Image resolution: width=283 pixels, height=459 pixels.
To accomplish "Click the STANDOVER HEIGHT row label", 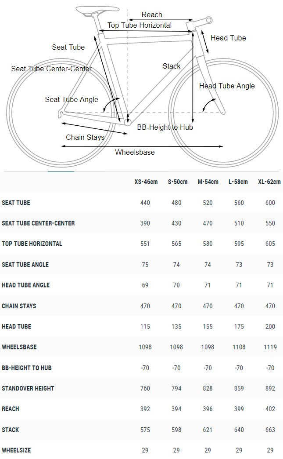I will coord(28,389).
